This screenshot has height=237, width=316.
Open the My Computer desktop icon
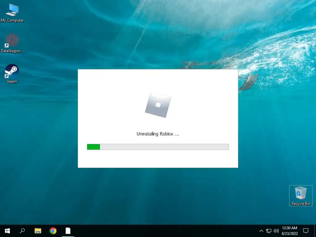pyautogui.click(x=12, y=13)
